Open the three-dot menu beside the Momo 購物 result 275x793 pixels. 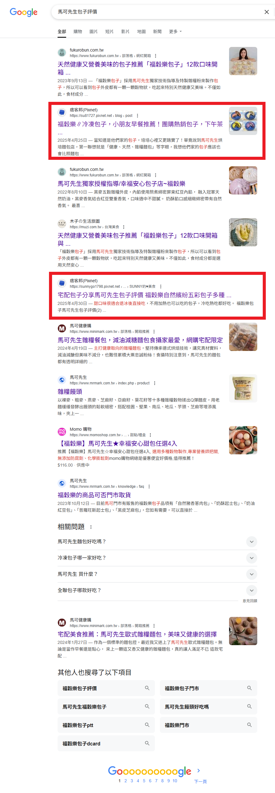click(150, 435)
